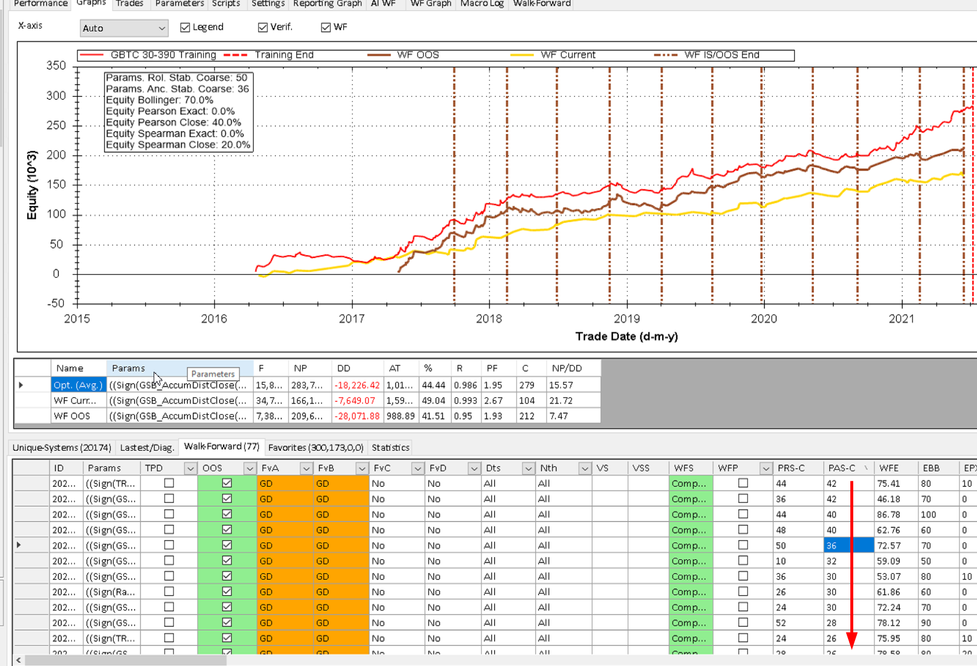Click the sort indicator on the PAS-C column

(x=866, y=468)
